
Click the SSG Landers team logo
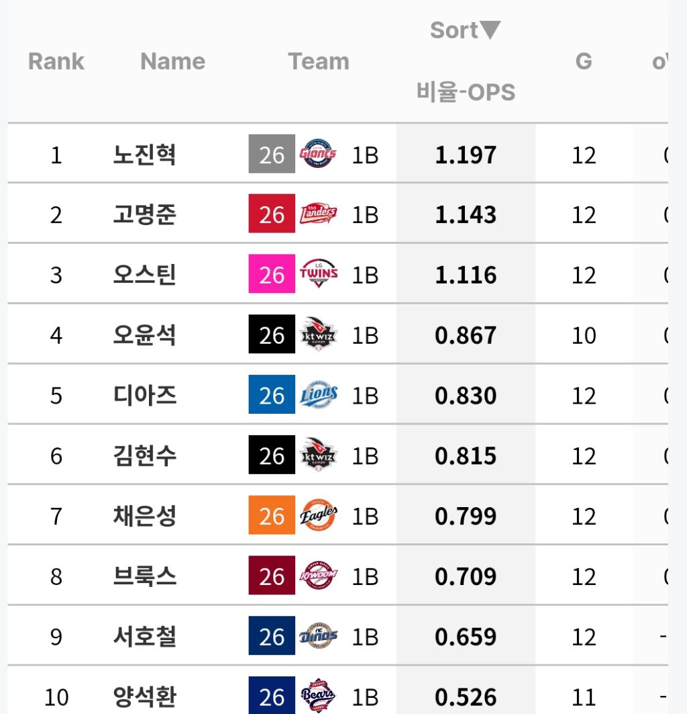(x=318, y=214)
